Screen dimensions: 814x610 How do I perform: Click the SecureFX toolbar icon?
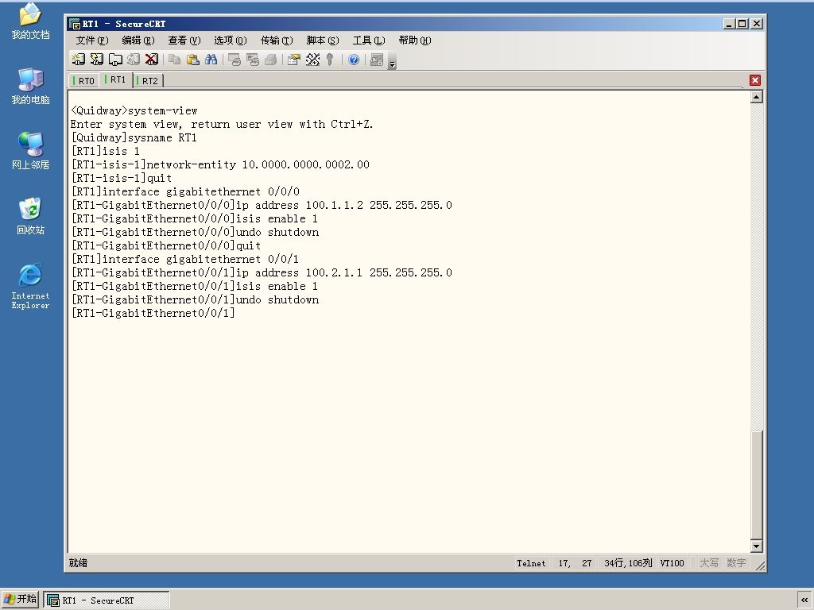[x=377, y=60]
